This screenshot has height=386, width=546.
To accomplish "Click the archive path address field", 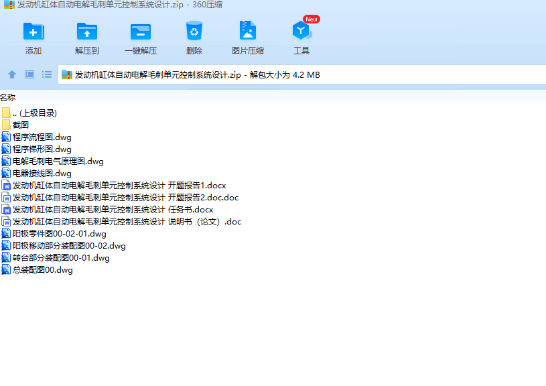I will pyautogui.click(x=301, y=74).
